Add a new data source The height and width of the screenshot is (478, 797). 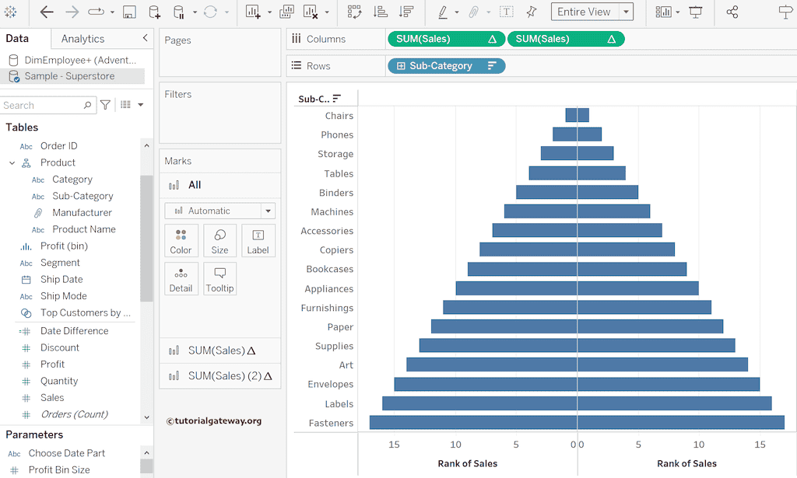click(154, 12)
